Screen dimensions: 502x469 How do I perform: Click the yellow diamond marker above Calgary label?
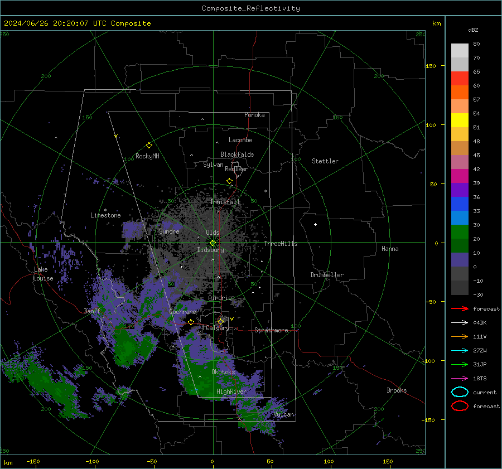click(220, 321)
